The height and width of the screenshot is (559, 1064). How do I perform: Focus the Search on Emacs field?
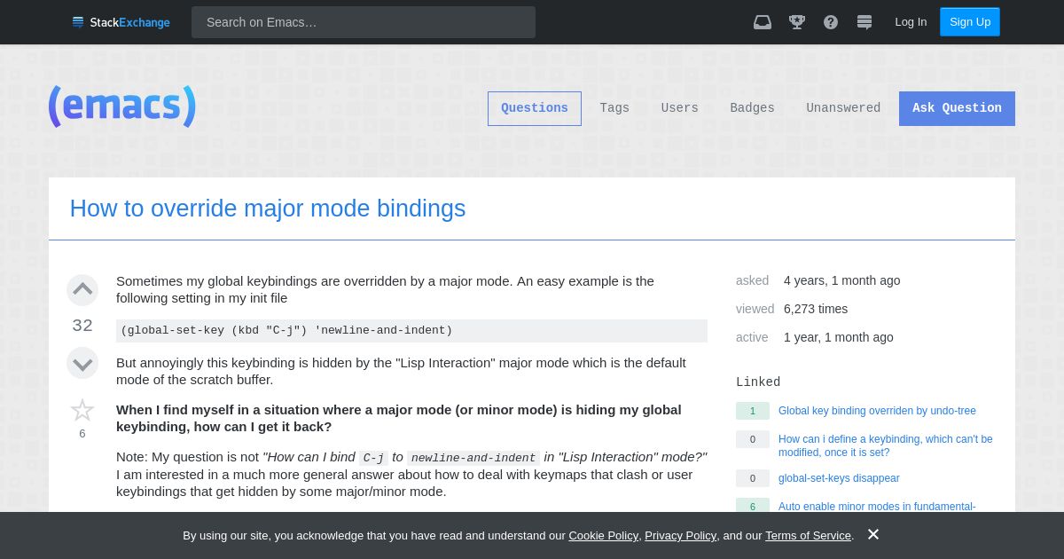click(364, 22)
